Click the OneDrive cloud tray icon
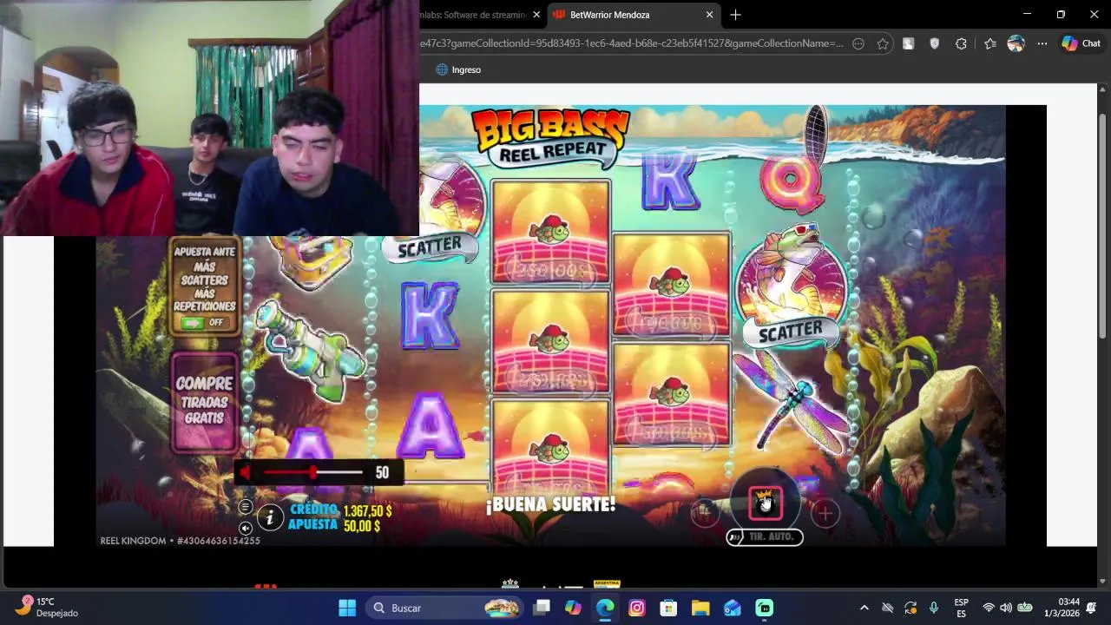Screen dimensions: 1111x625 (x=887, y=608)
